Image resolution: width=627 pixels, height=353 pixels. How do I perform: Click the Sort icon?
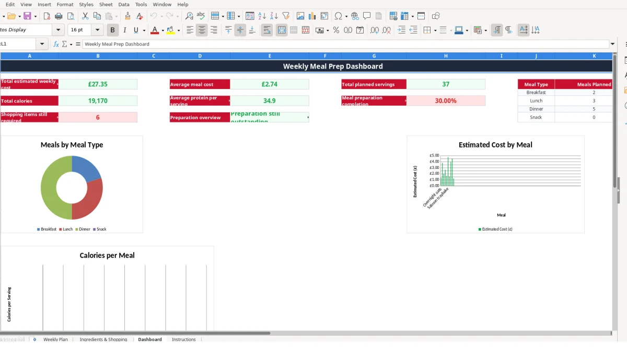click(250, 16)
